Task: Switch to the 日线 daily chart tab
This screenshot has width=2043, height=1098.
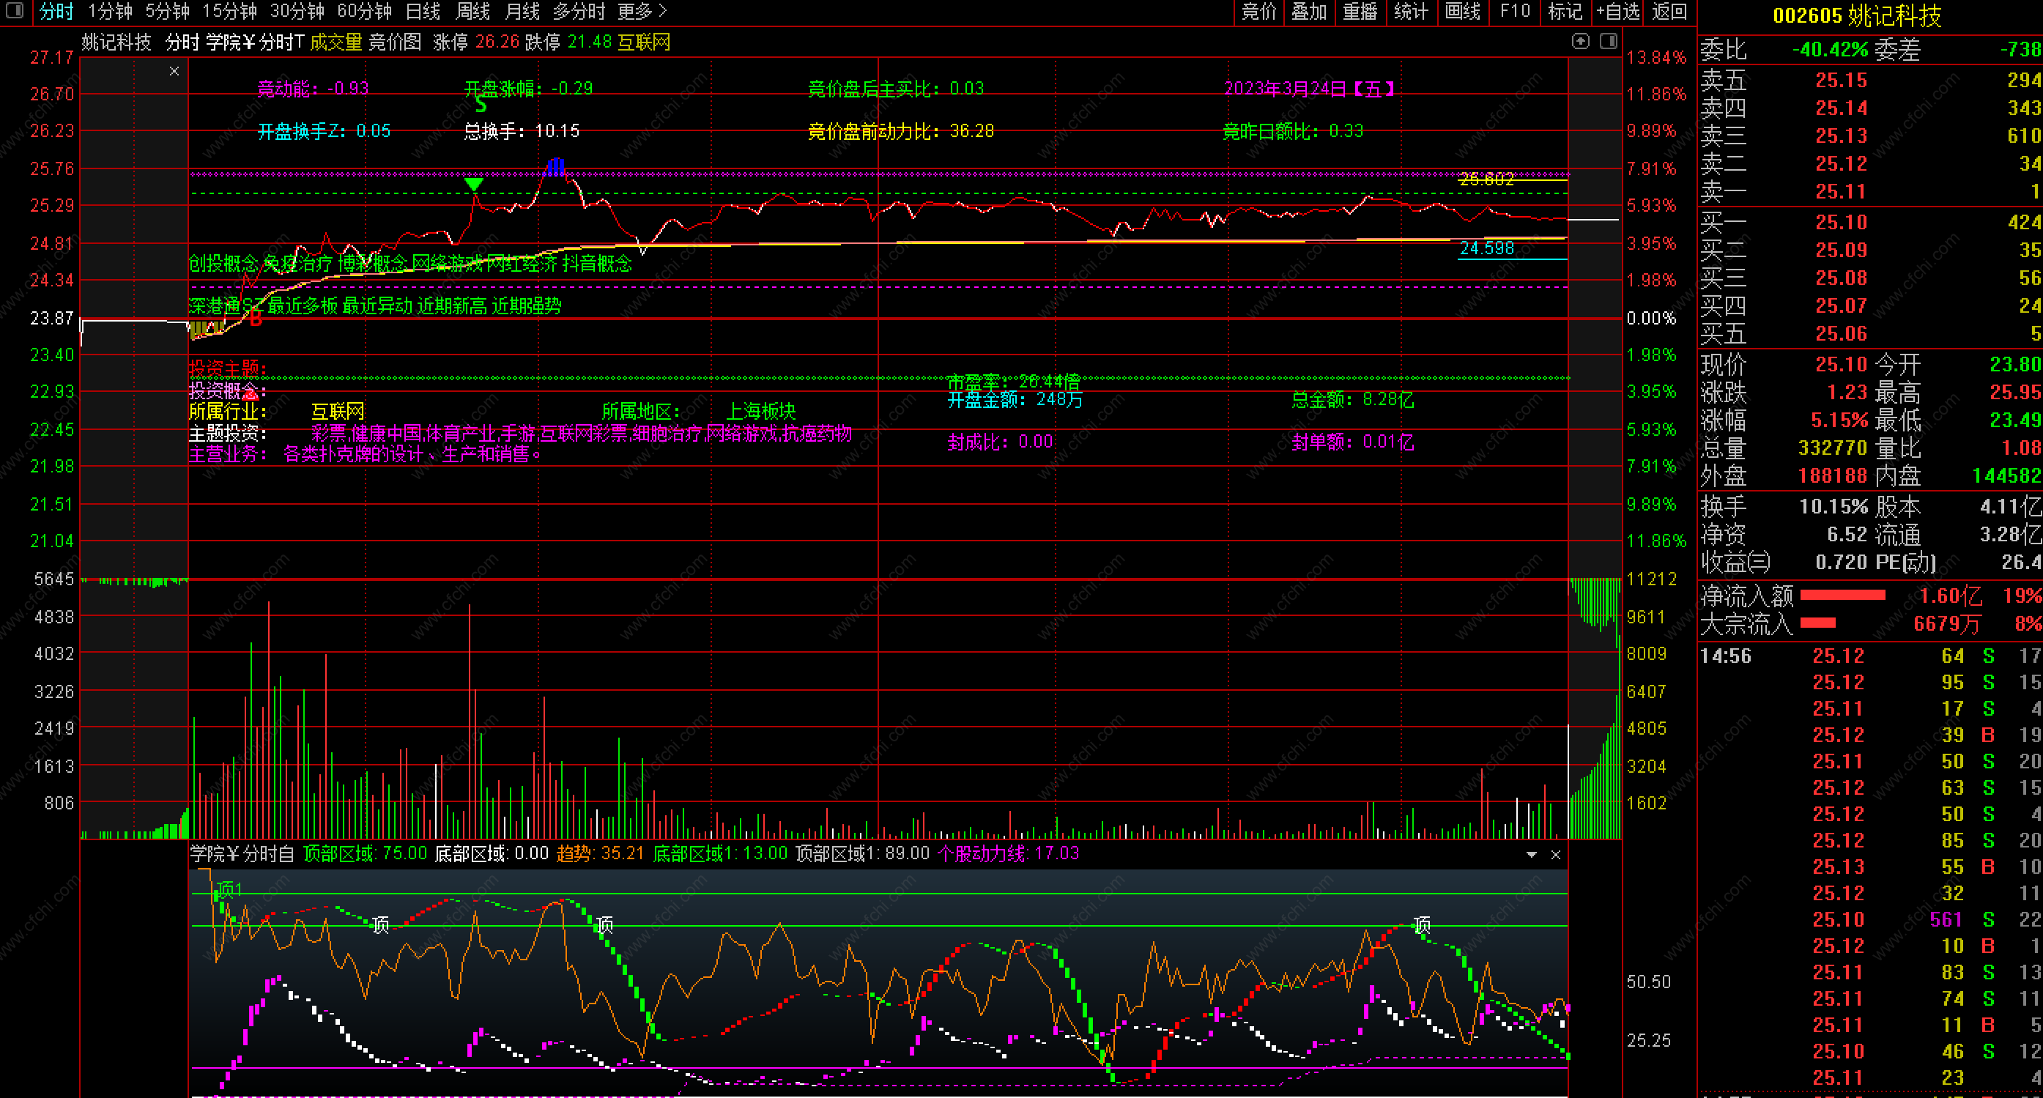Action: click(x=423, y=11)
